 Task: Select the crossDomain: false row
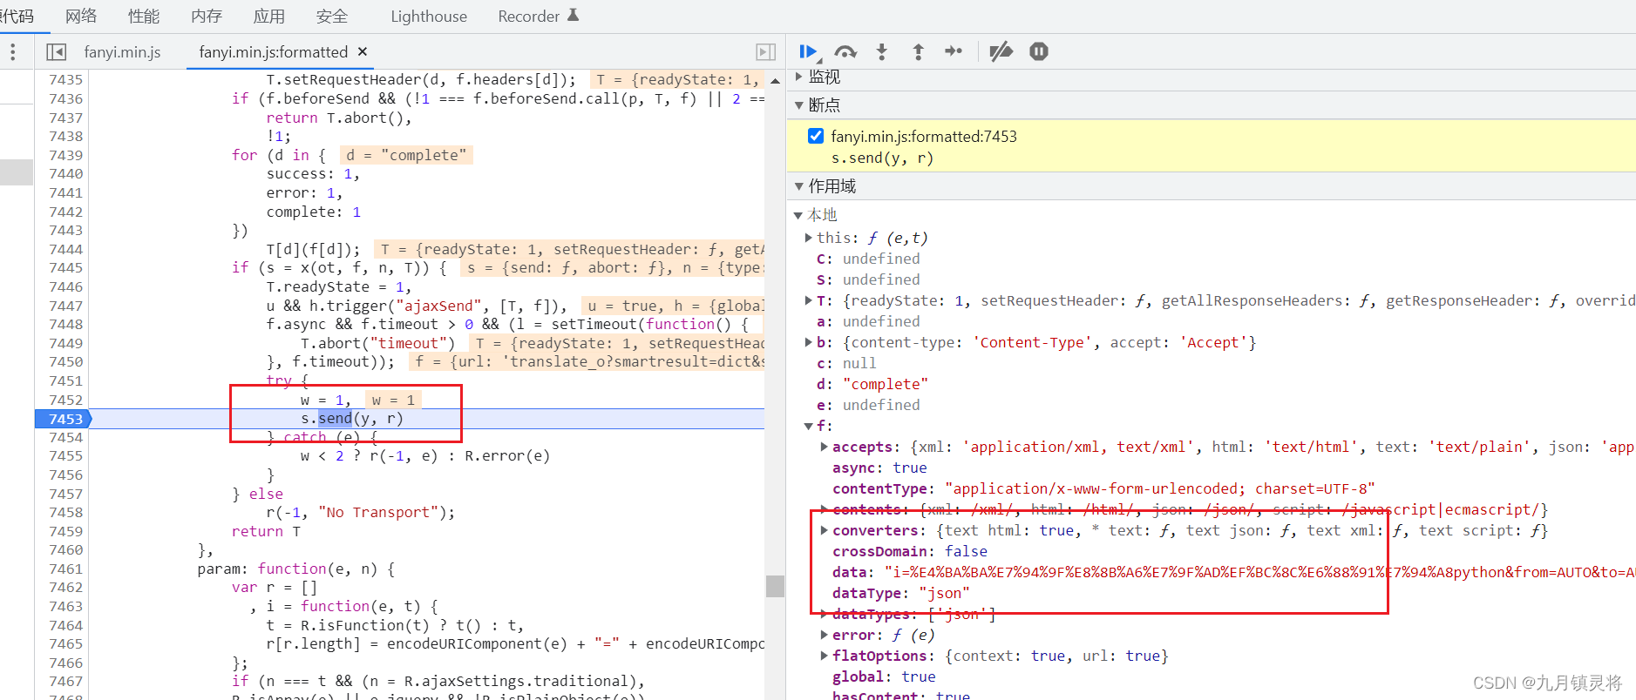[x=909, y=551]
